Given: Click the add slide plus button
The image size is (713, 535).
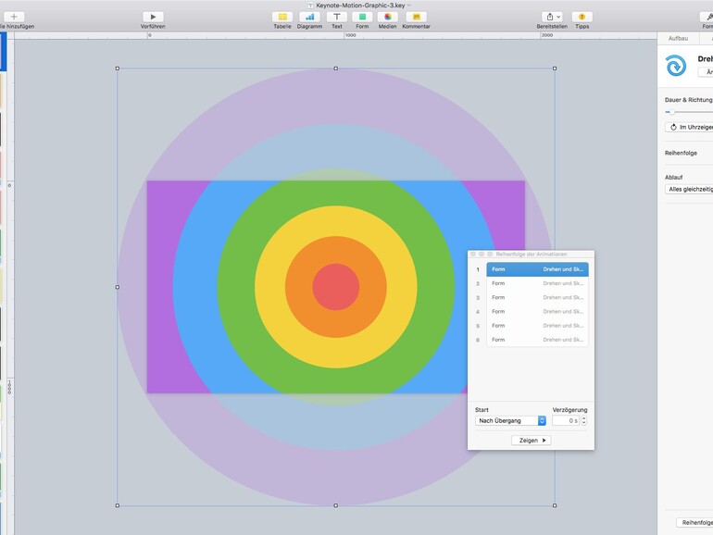Looking at the screenshot, I should pos(14,17).
